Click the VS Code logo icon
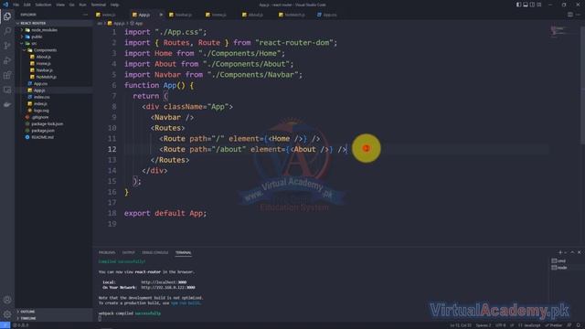 5,5
